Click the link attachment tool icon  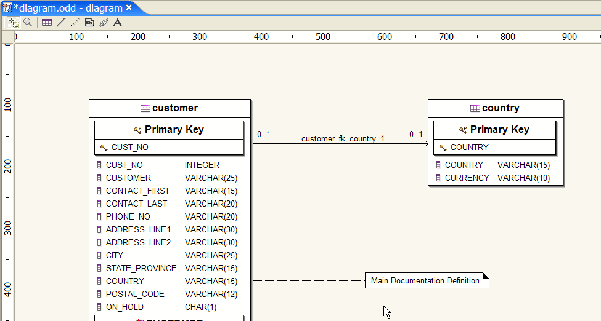pyautogui.click(x=104, y=23)
